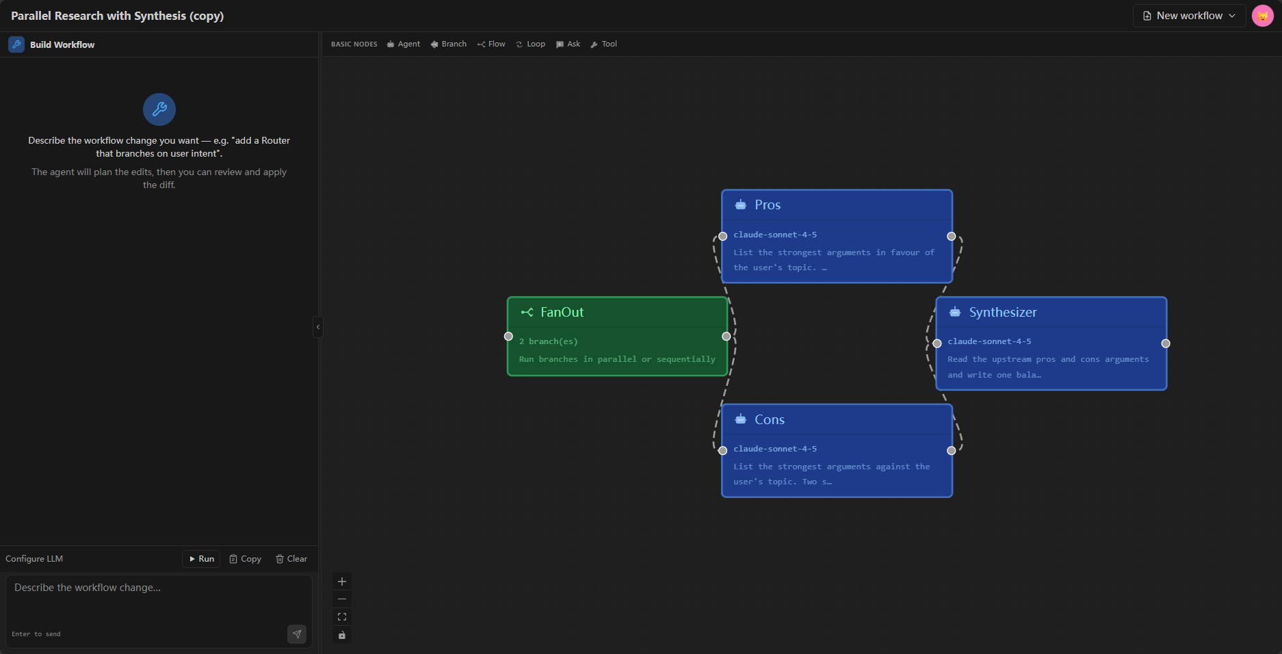Click the Pros node's input handle

(722, 236)
